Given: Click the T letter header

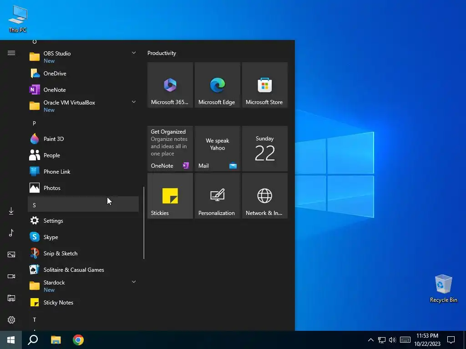Looking at the screenshot, I should [x=83, y=319].
